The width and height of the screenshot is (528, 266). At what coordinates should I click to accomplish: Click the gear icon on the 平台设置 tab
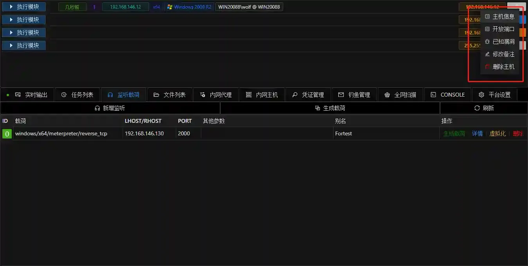click(481, 95)
